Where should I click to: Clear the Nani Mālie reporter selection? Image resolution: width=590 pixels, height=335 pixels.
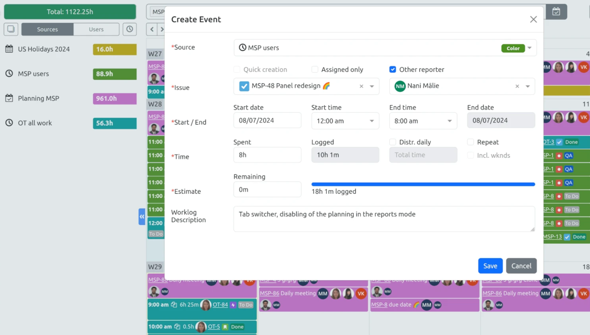click(x=517, y=86)
